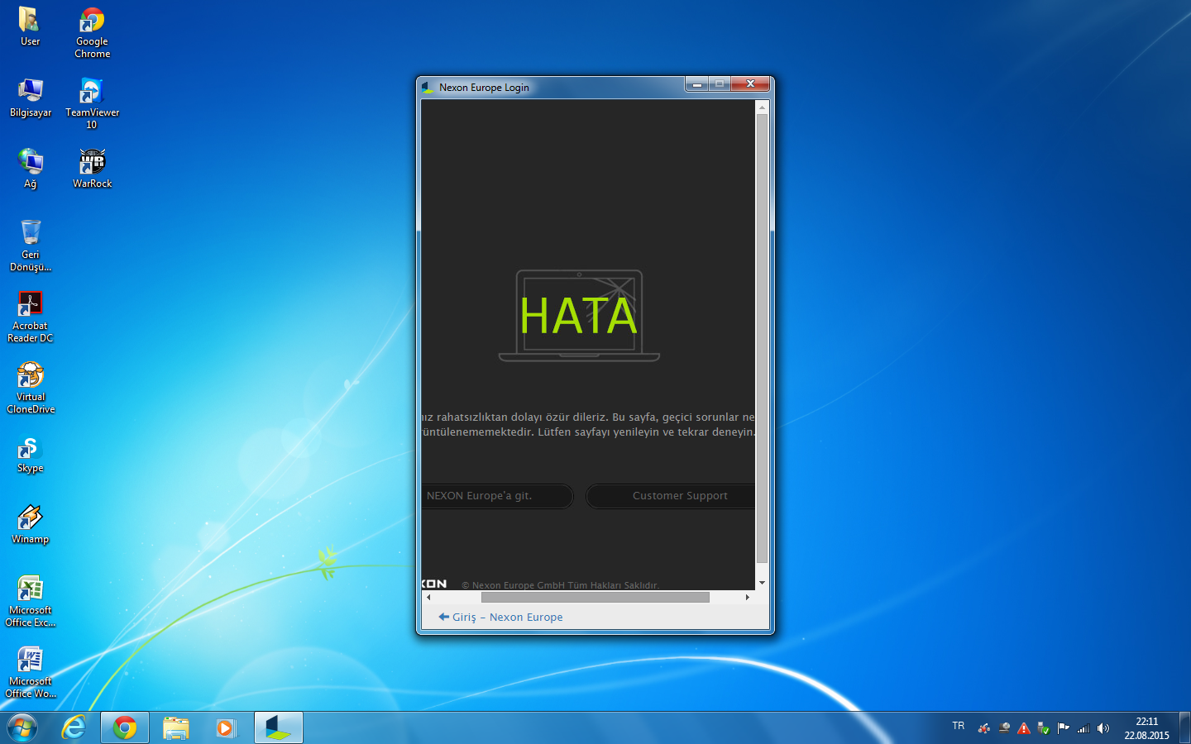
Task: Click the disc drive tray icon
Action: (1004, 728)
